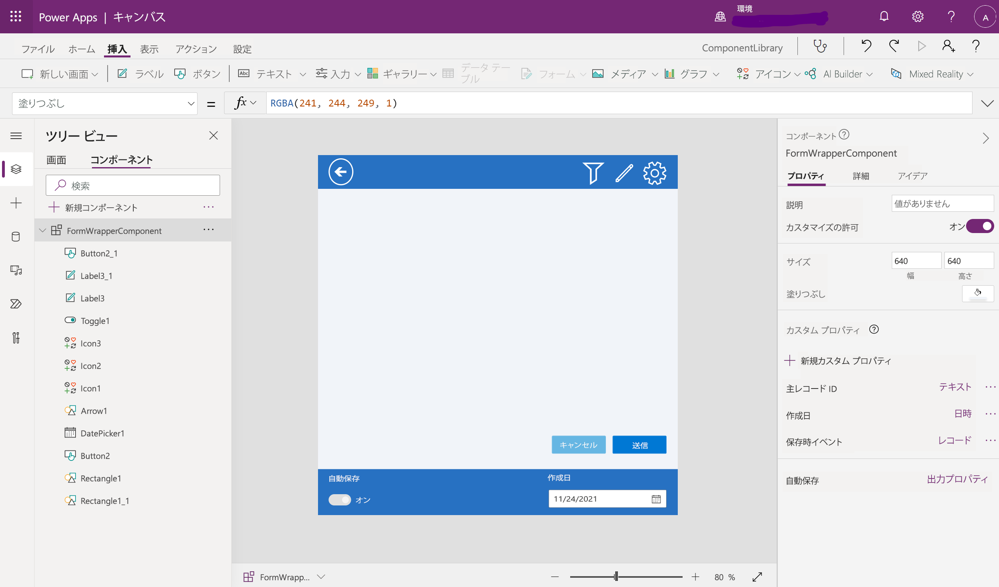Share the app with add-person icon
The width and height of the screenshot is (999, 587).
tap(949, 46)
